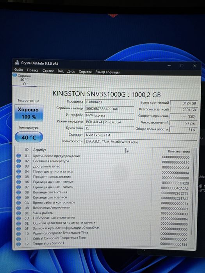Viewport: 205px width, 273px height.
Task: Open the Файл menu
Action: point(18,70)
